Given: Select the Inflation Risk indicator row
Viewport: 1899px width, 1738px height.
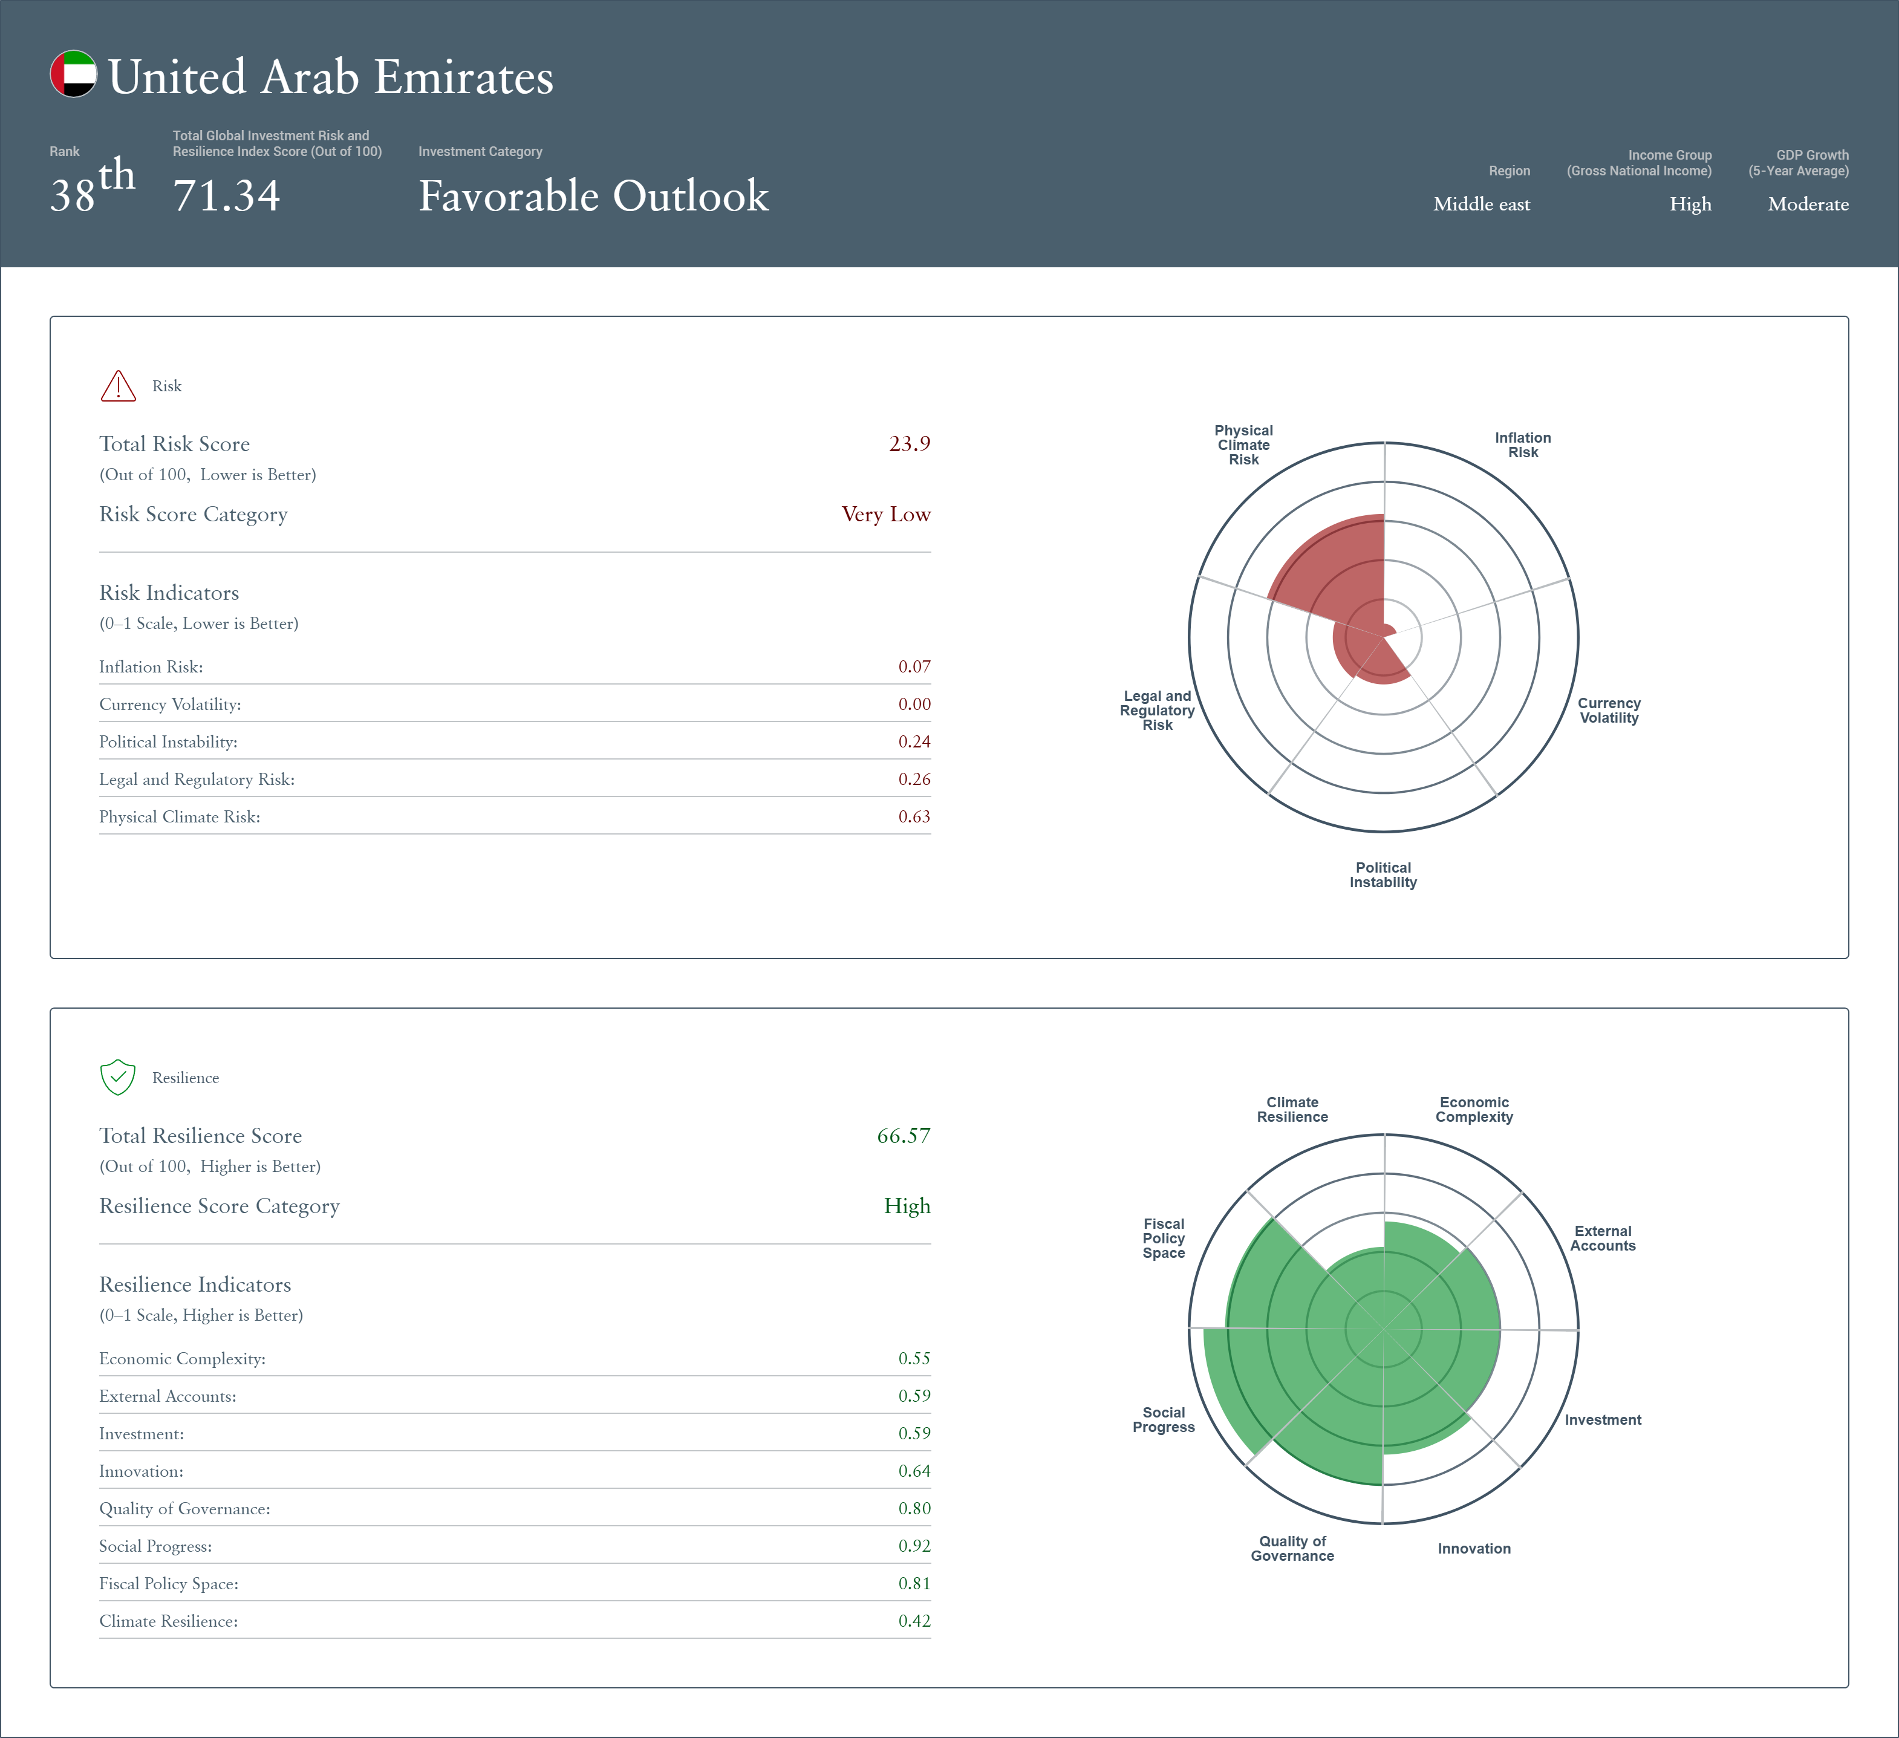Looking at the screenshot, I should pos(151,667).
